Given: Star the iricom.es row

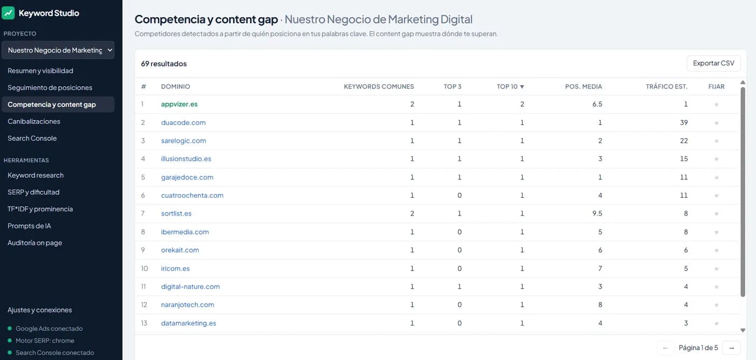Looking at the screenshot, I should (717, 268).
